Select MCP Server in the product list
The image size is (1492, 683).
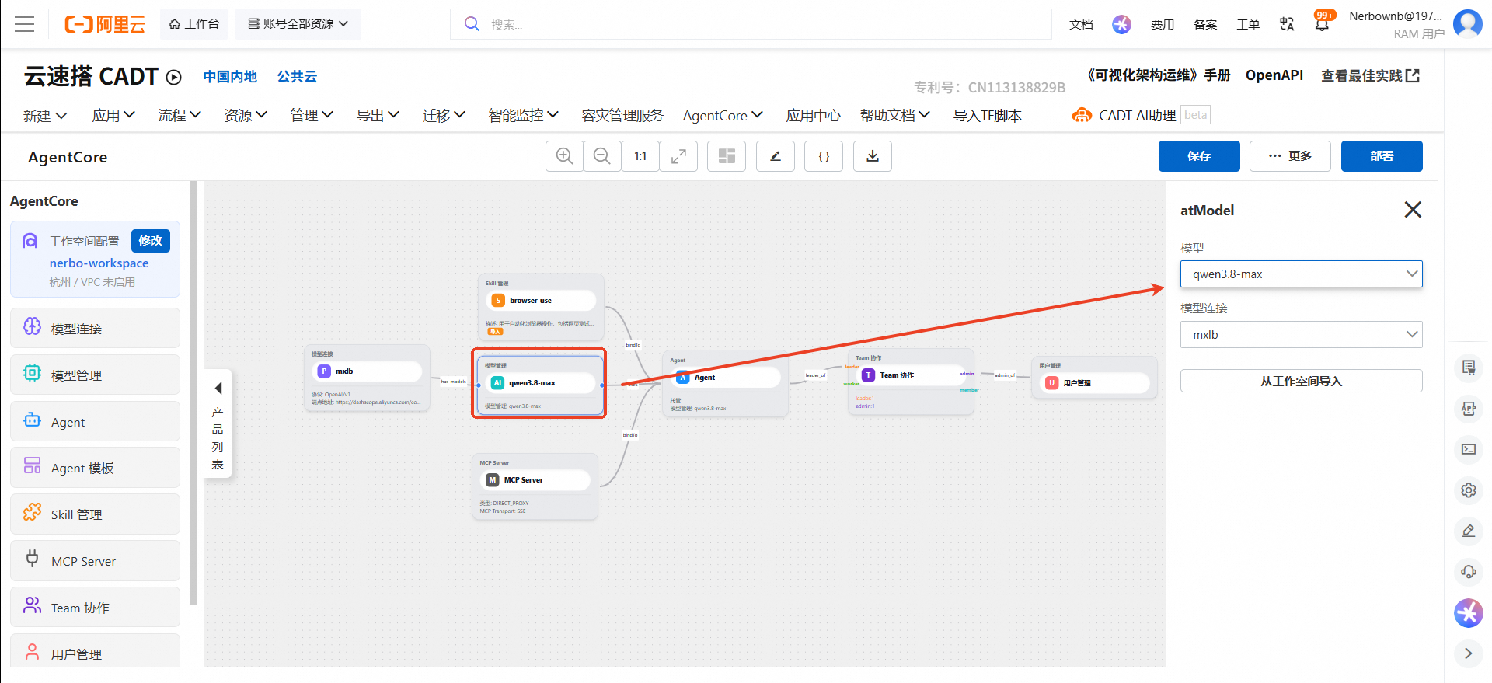(x=95, y=560)
